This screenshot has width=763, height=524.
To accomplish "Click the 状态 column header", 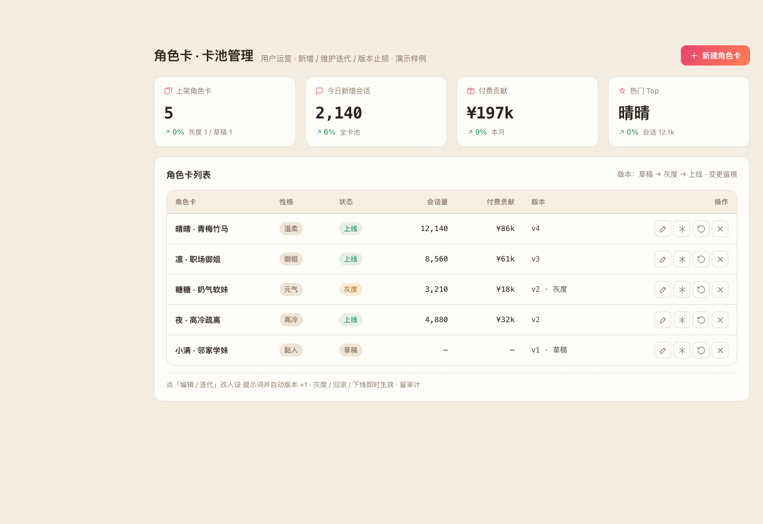I will (346, 202).
